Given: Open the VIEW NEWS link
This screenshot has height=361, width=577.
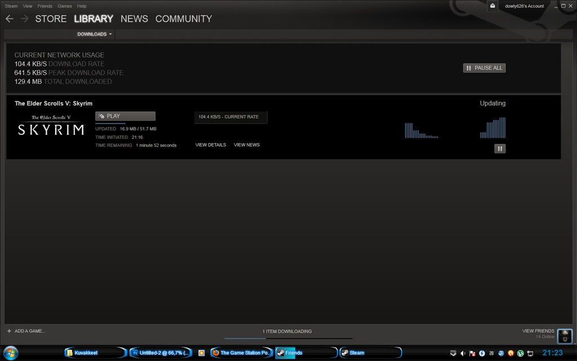Looking at the screenshot, I should [x=247, y=145].
